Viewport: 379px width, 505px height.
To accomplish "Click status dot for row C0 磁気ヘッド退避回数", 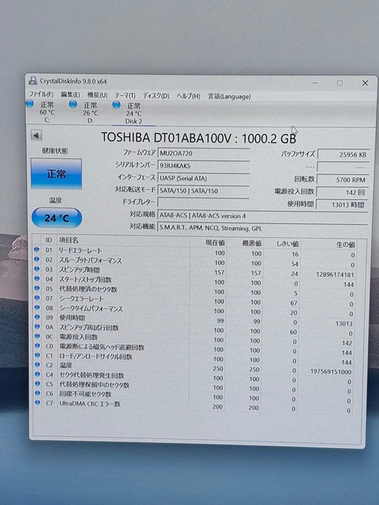I will coord(37,345).
